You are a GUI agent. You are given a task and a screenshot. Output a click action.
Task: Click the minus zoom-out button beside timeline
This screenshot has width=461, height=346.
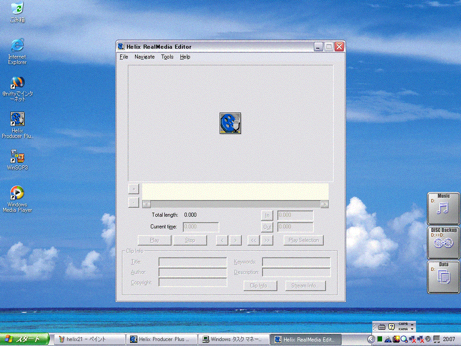133,202
